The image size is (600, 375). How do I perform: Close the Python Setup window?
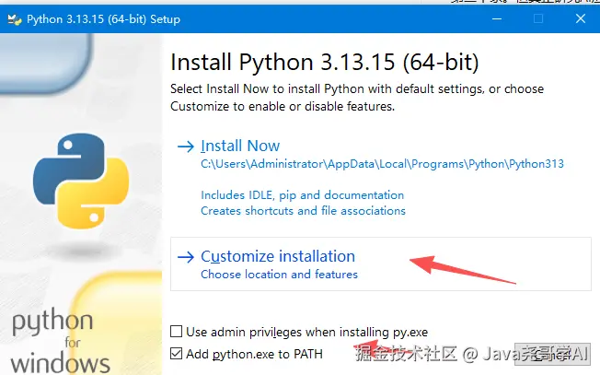pos(581,18)
